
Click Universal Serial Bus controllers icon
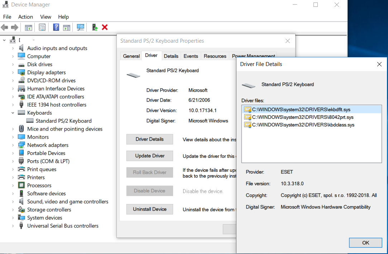[x=21, y=226]
